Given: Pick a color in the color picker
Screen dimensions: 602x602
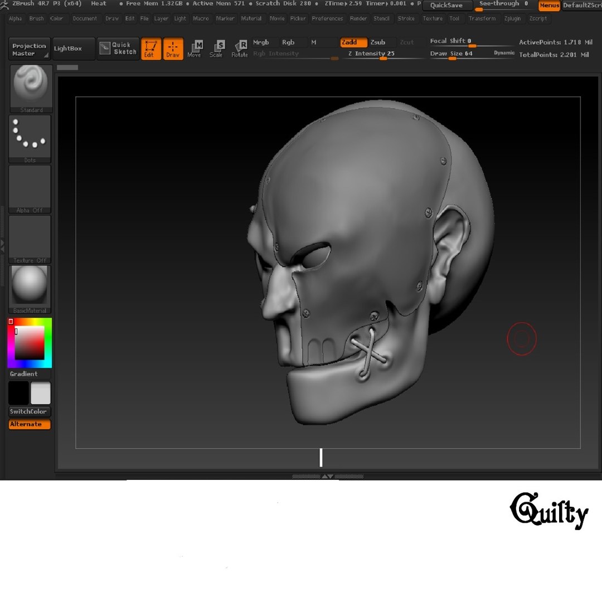Looking at the screenshot, I should (x=30, y=342).
